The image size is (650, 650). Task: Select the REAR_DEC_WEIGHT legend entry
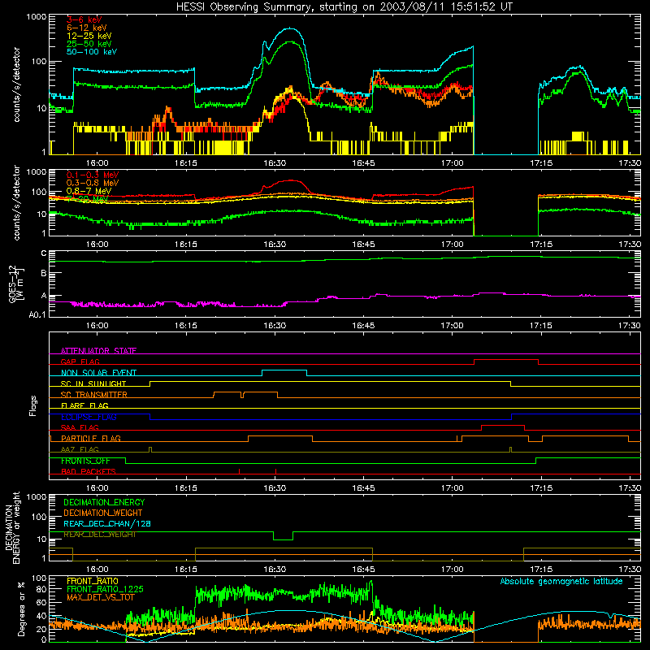pyautogui.click(x=99, y=535)
